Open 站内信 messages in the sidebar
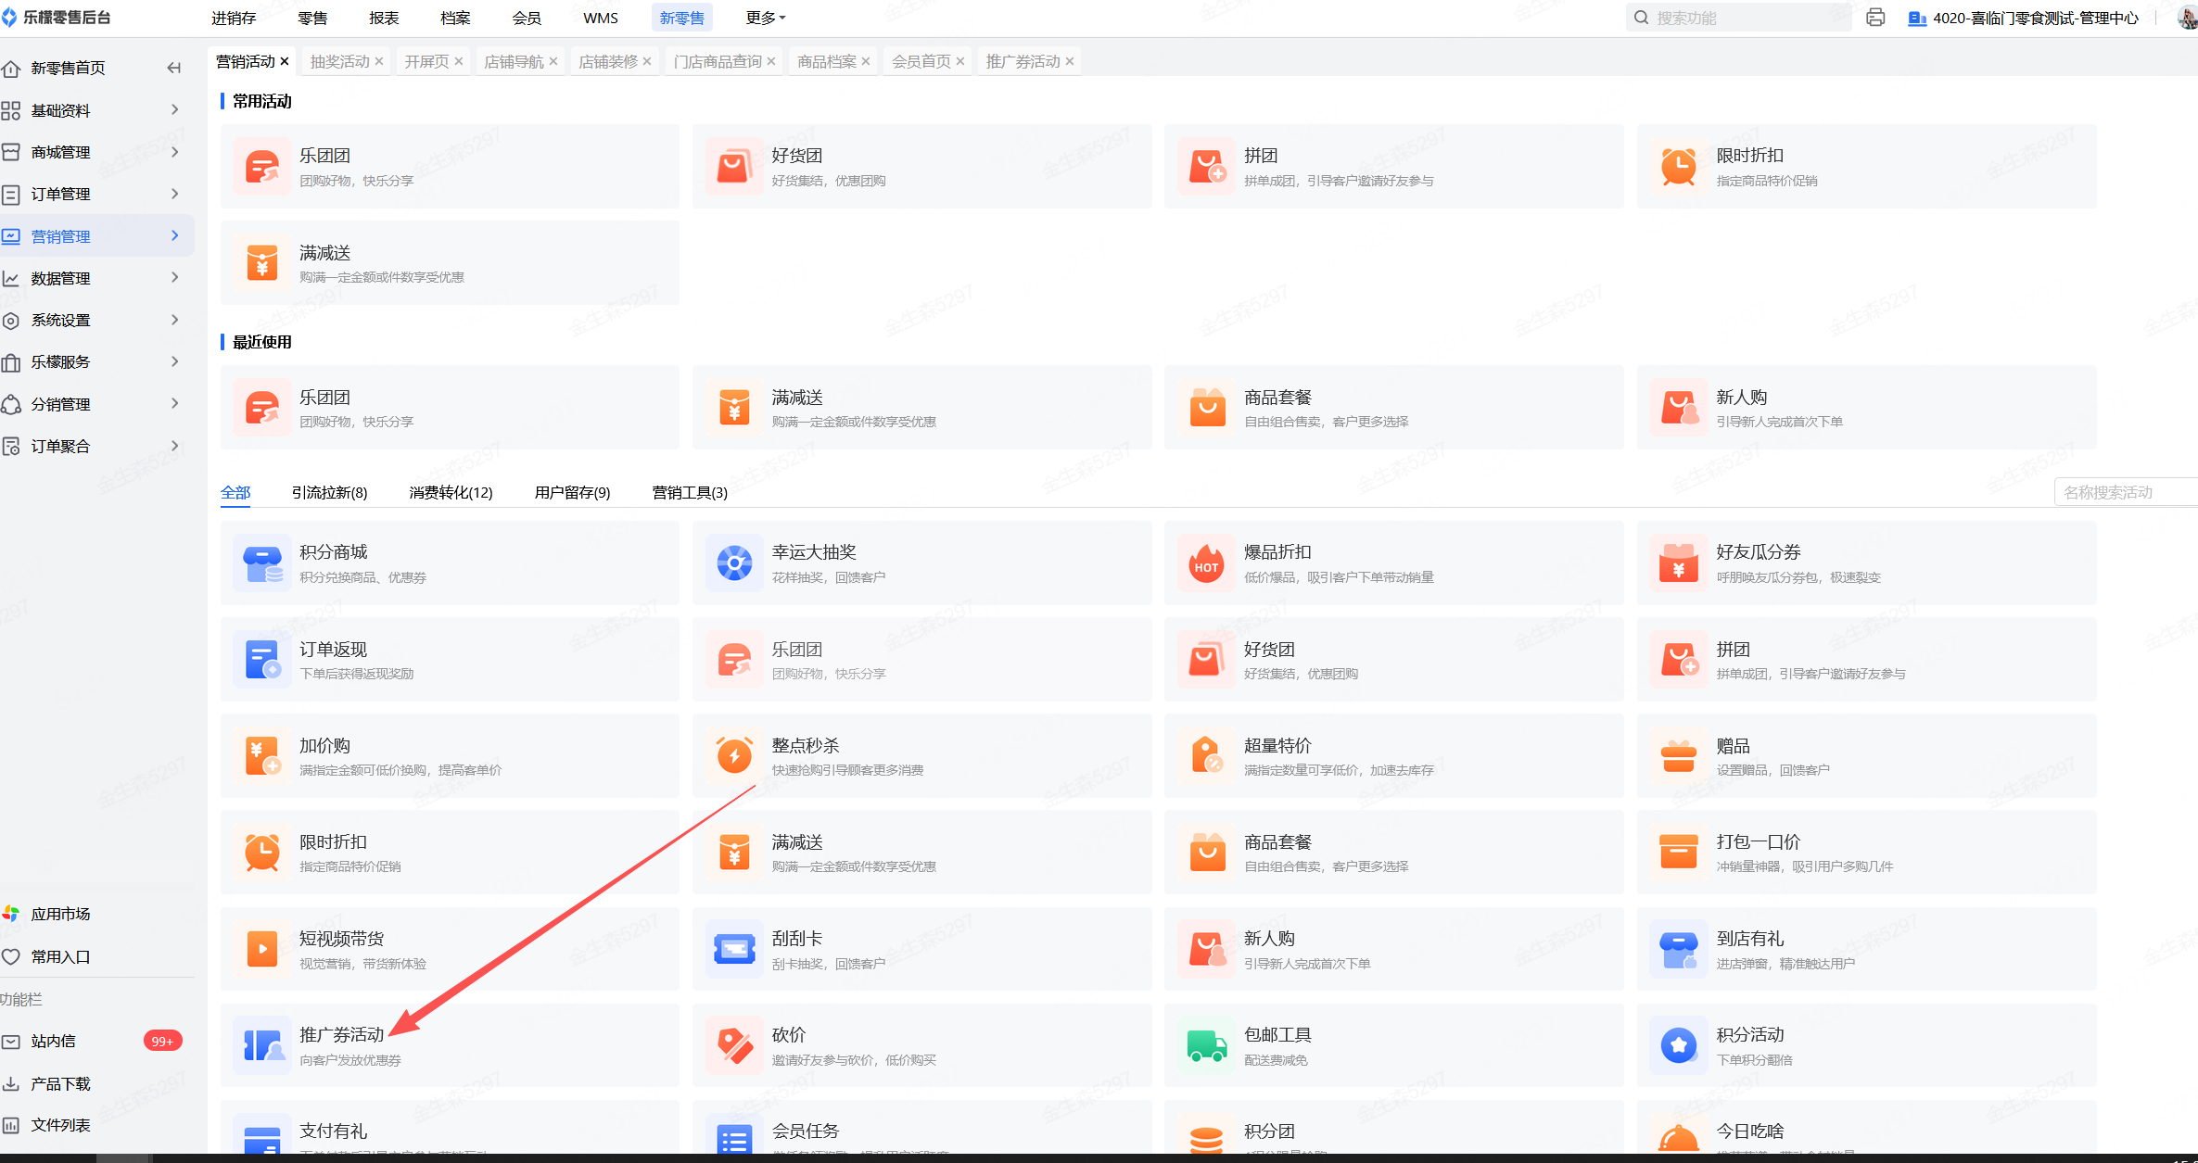 [x=54, y=1041]
